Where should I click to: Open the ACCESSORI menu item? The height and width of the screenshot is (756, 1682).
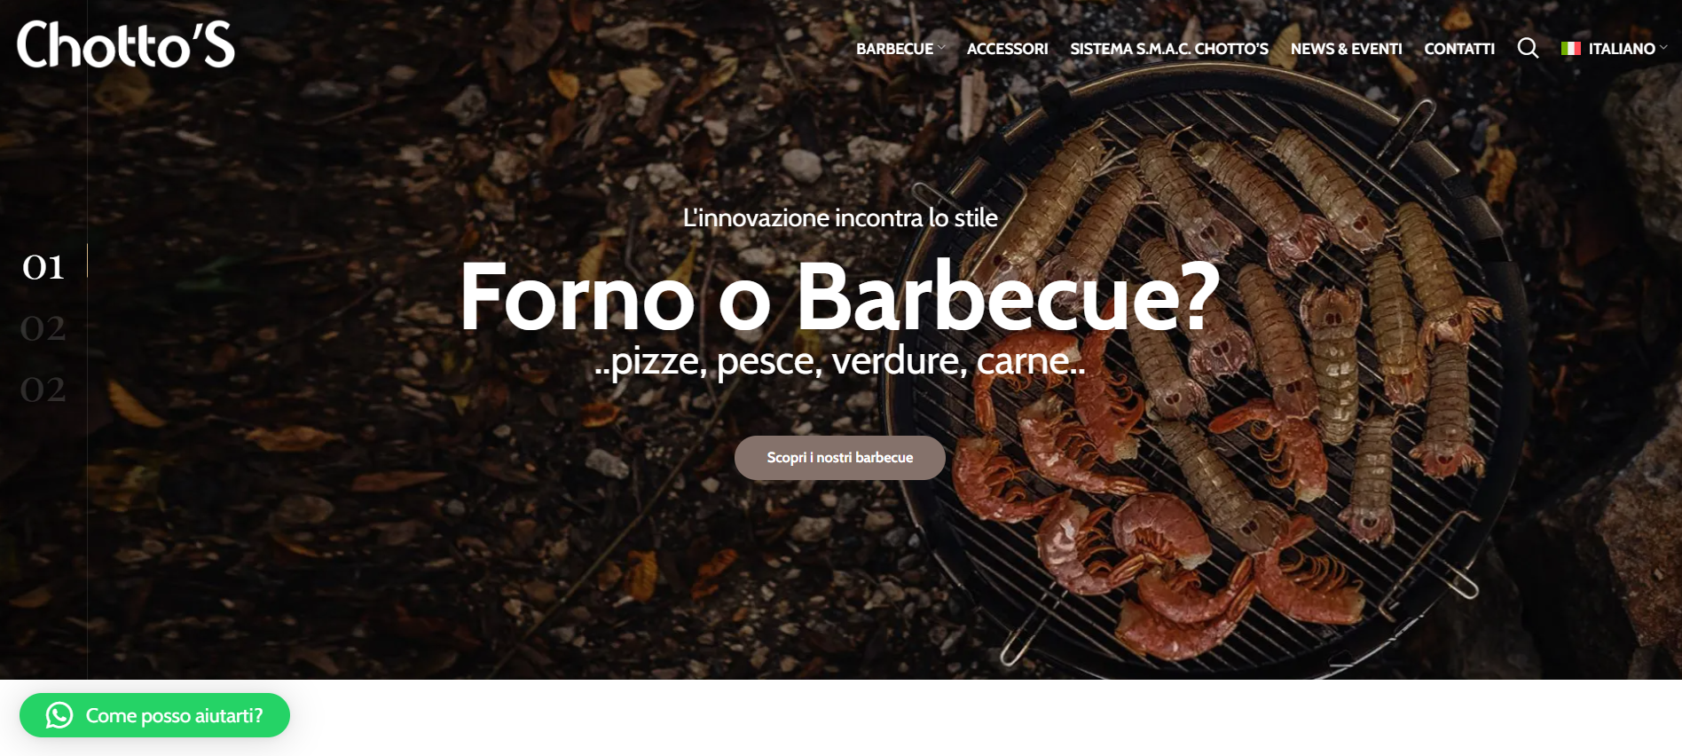pos(1007,49)
